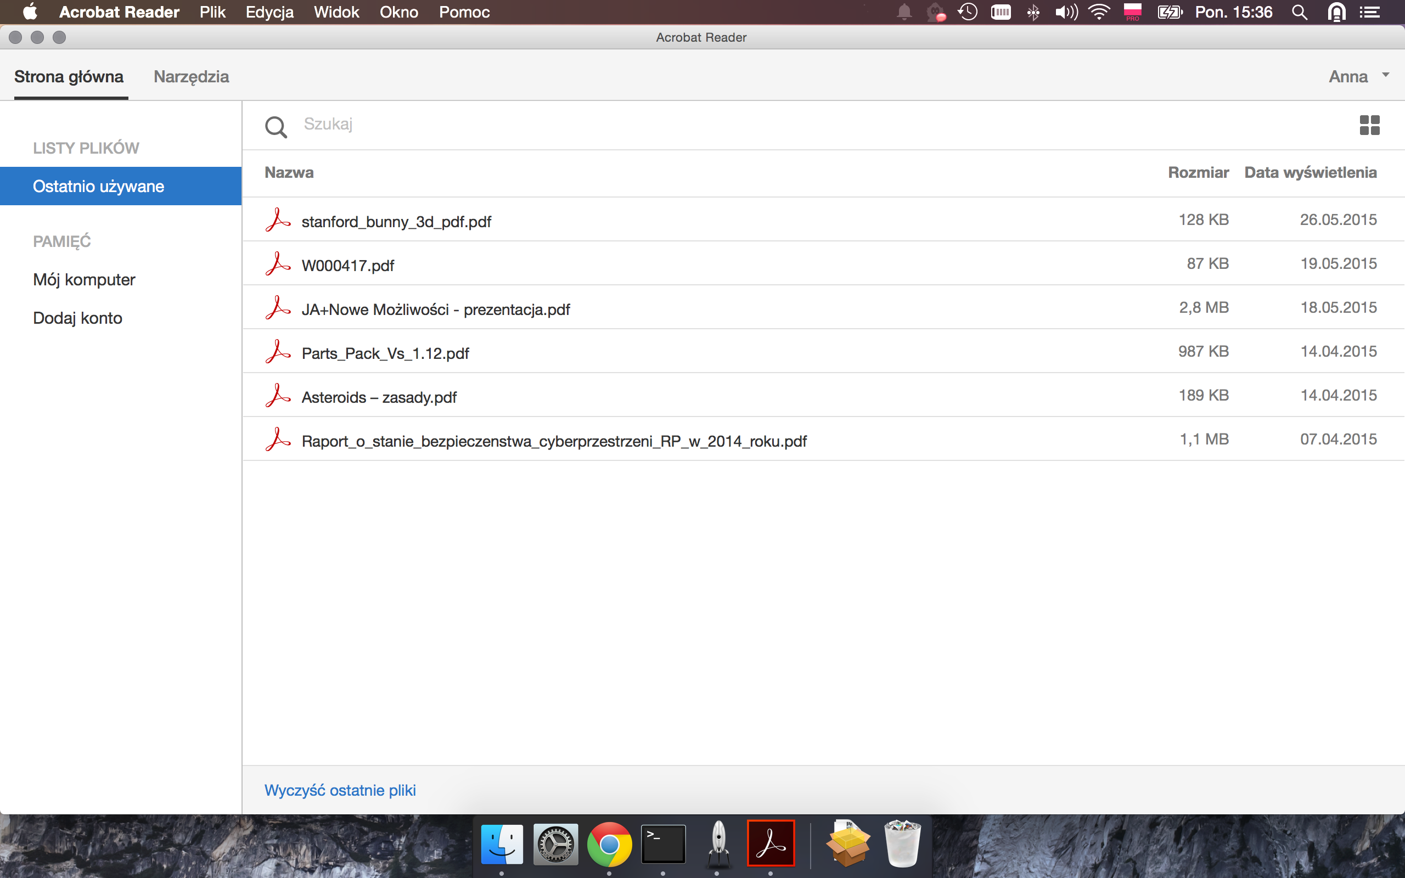This screenshot has height=878, width=1405.
Task: Sort by Data wyświetlenia column header
Action: coord(1310,172)
